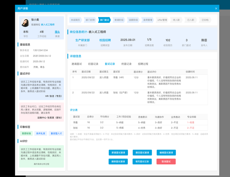Go to the 部门初筛 stage

pos(90,20)
